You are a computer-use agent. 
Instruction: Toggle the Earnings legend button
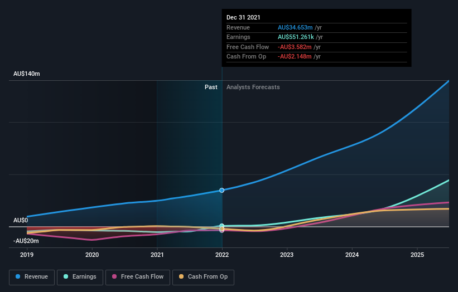tap(80, 277)
